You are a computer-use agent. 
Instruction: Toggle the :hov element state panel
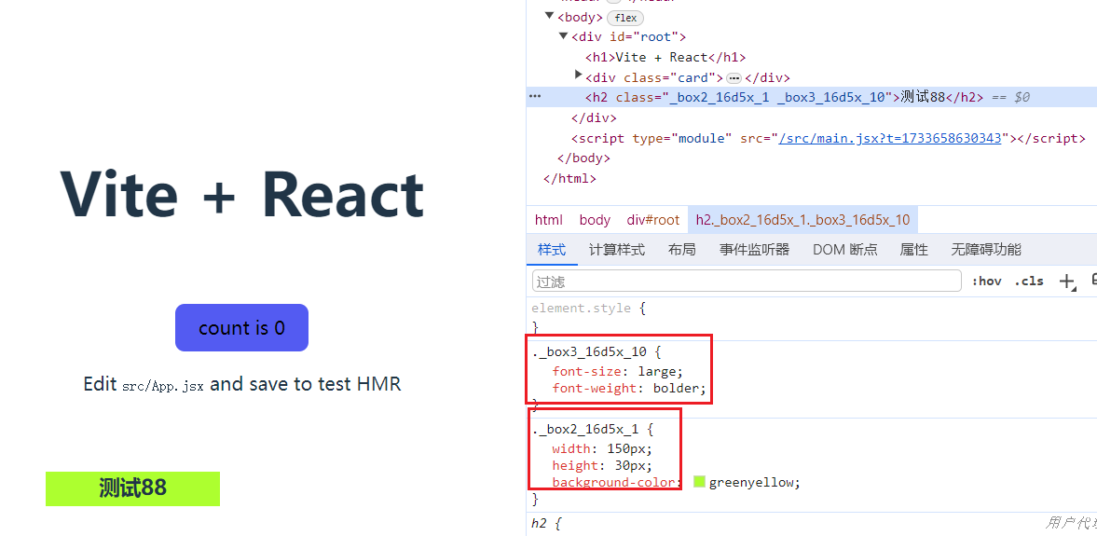(986, 282)
